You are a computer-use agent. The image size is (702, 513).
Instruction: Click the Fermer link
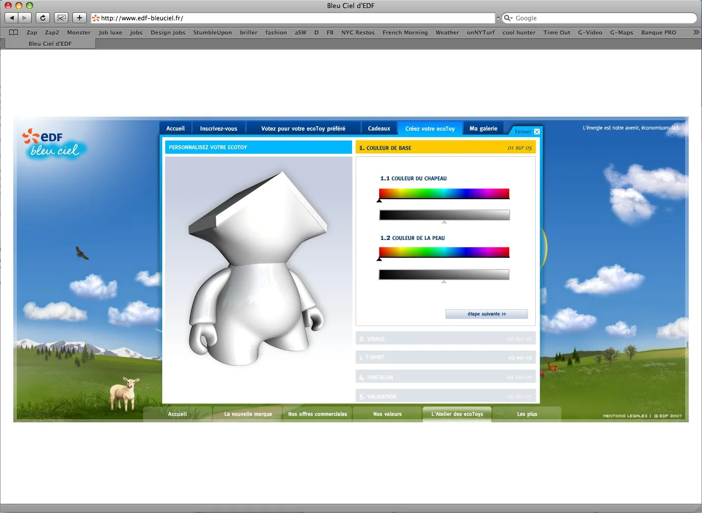[x=523, y=132]
